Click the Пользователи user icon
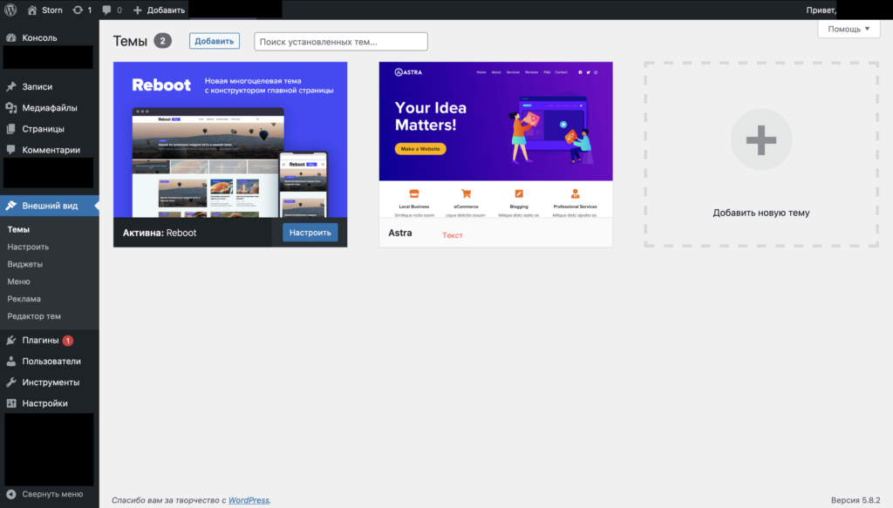Viewport: 893px width, 508px height. click(x=10, y=362)
